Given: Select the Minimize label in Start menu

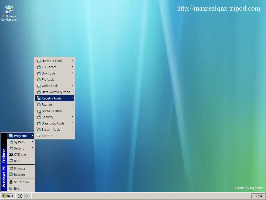Looking at the screenshot, I should tap(20, 168).
